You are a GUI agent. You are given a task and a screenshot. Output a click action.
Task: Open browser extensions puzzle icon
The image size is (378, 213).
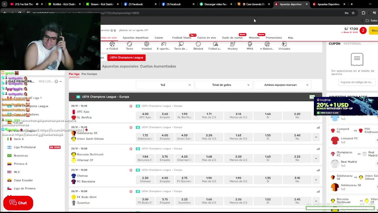point(364,13)
